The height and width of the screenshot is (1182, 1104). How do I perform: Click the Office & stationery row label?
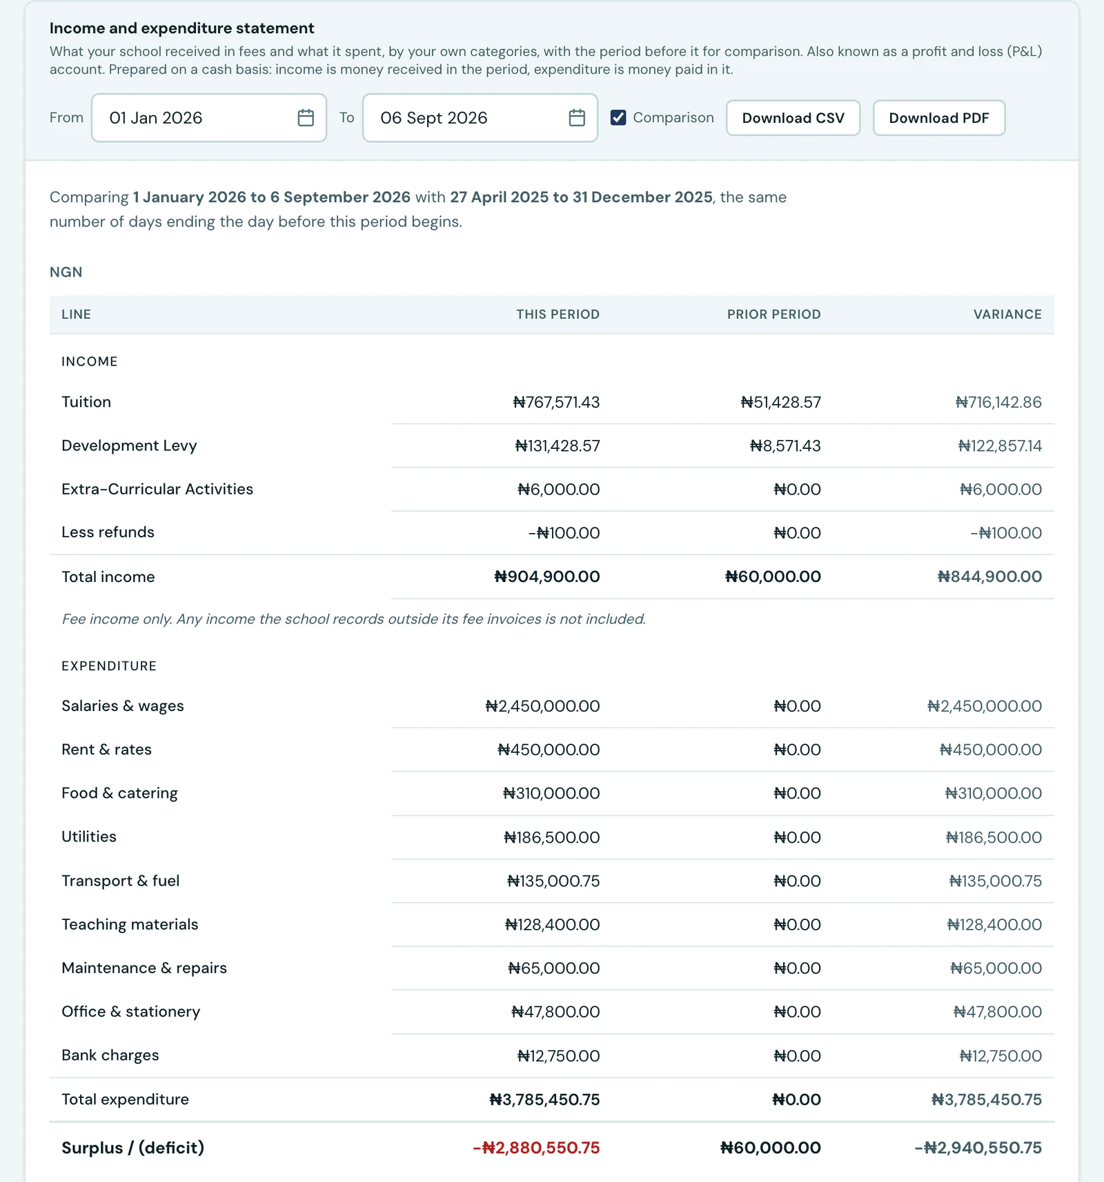point(131,1012)
